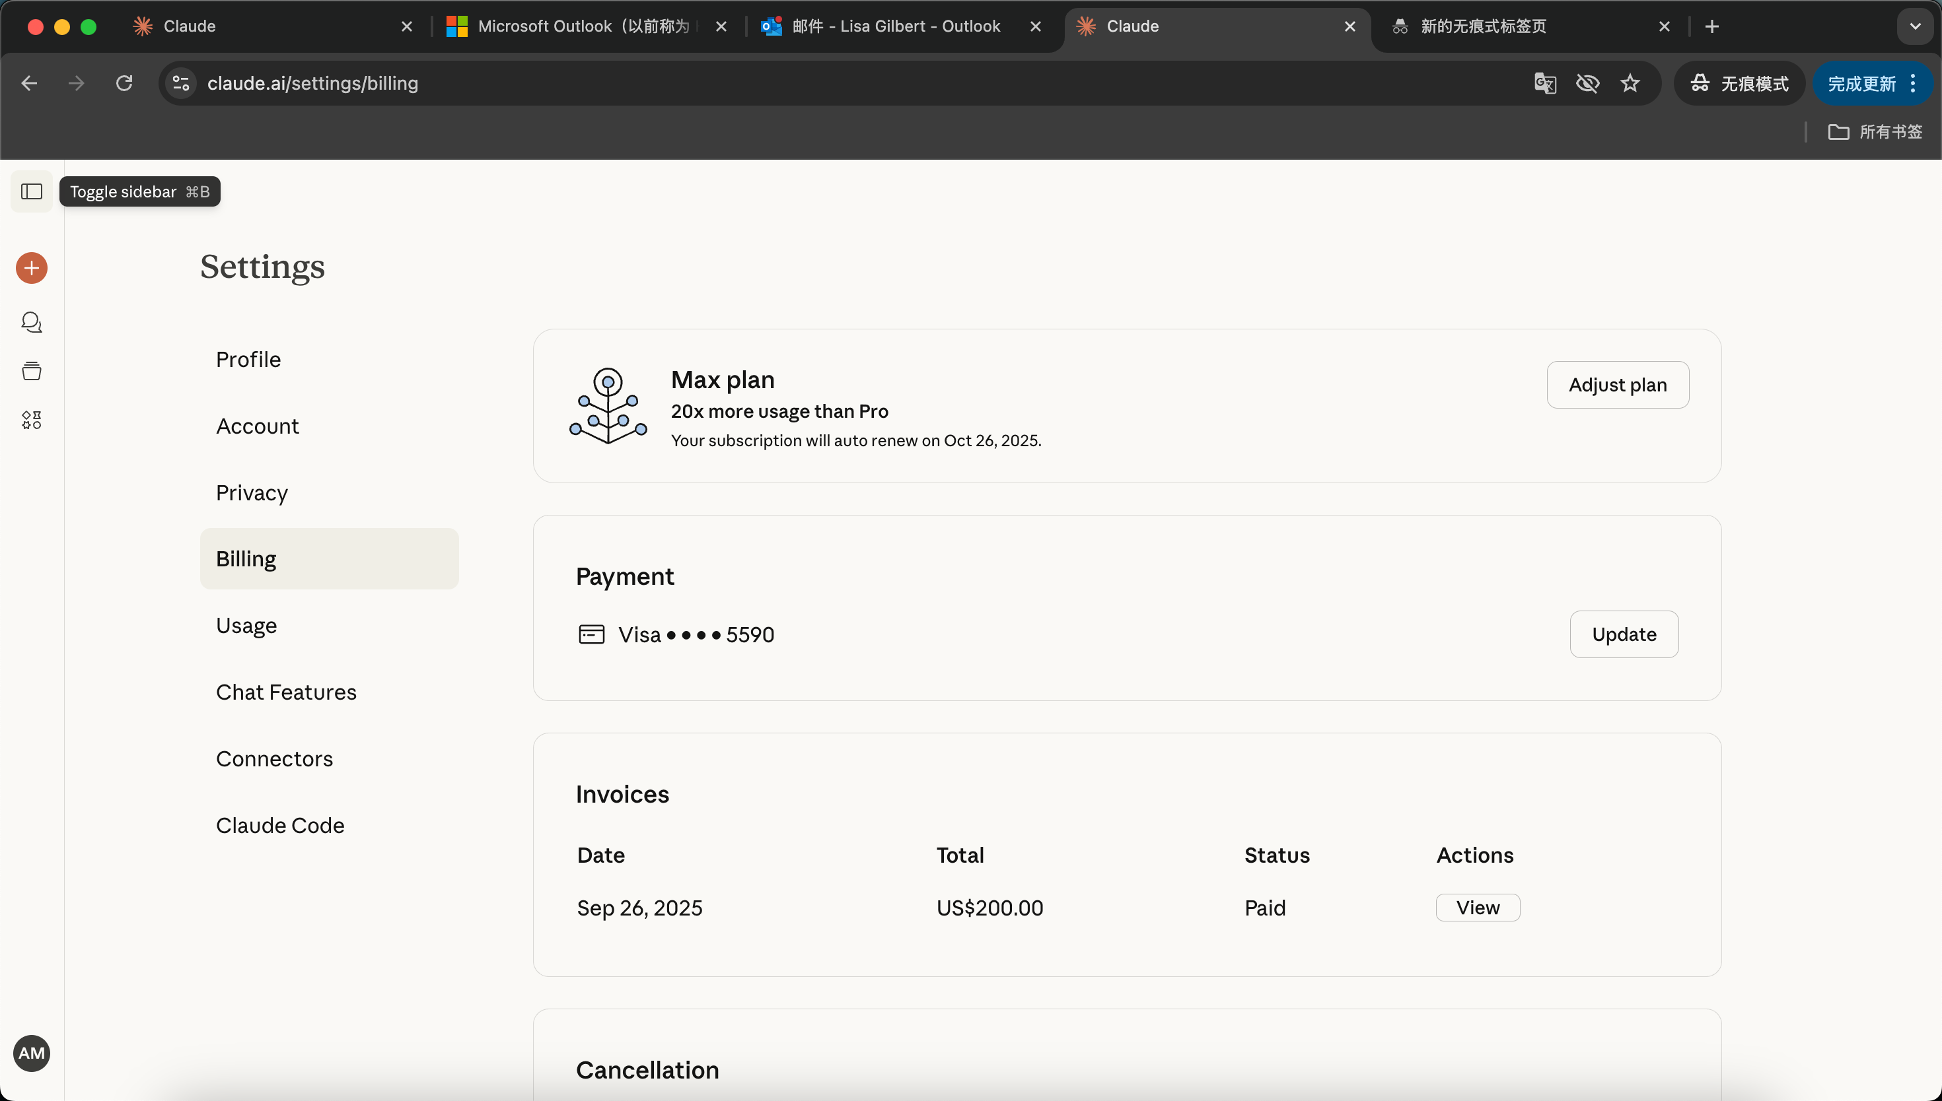Open the Projects icon in the sidebar
Viewport: 1942px width, 1101px height.
[x=31, y=371]
